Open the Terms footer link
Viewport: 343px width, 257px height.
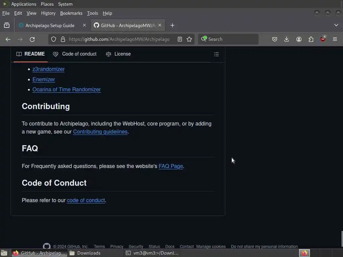(99, 247)
